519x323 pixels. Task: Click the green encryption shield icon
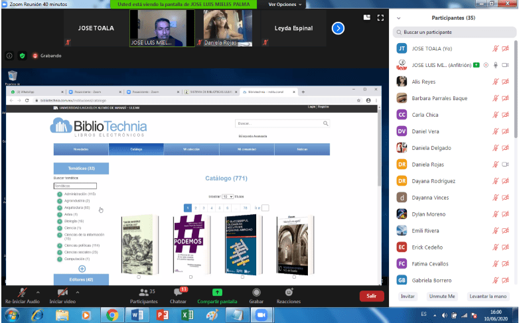(22, 56)
